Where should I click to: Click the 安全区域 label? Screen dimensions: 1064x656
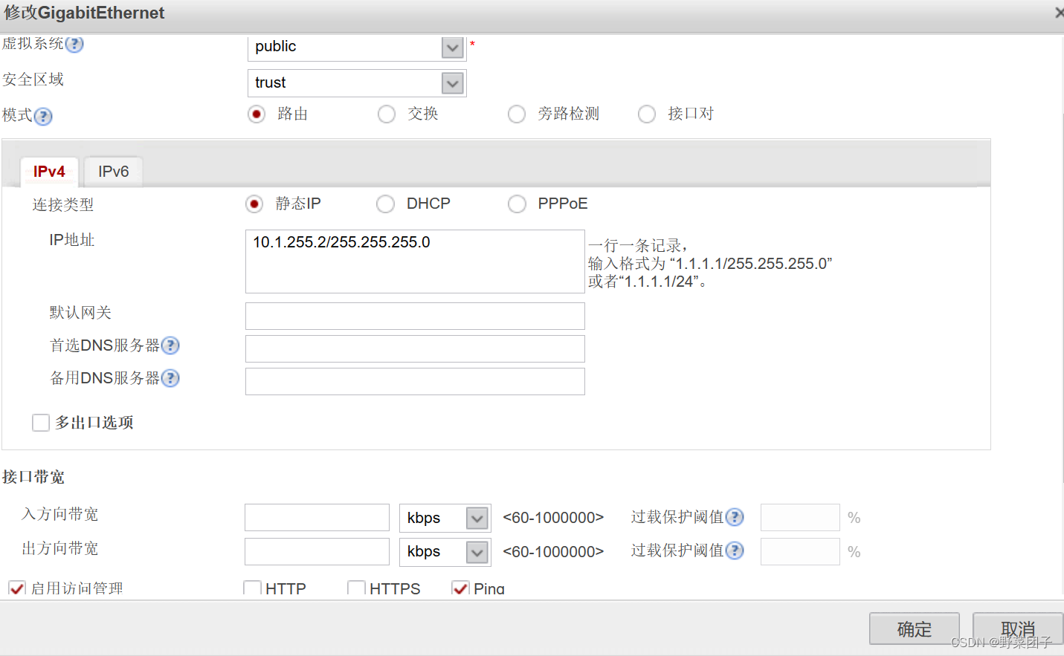[33, 79]
